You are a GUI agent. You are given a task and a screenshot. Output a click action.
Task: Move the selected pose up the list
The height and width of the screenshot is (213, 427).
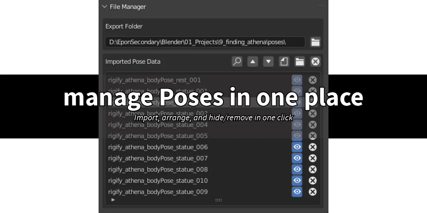pos(252,61)
